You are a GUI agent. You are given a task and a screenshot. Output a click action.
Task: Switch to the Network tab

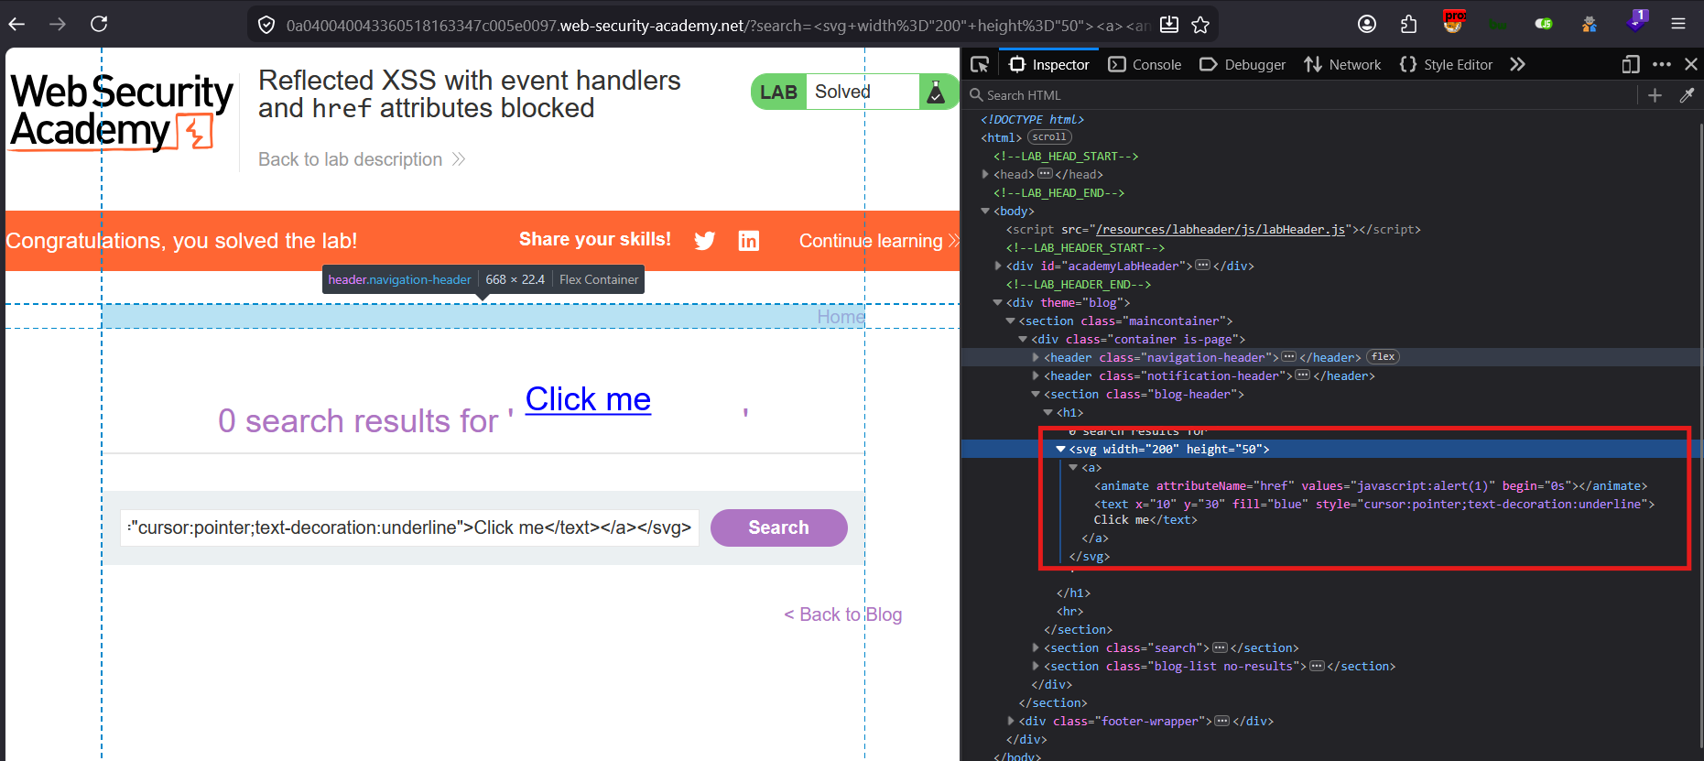pos(1342,64)
